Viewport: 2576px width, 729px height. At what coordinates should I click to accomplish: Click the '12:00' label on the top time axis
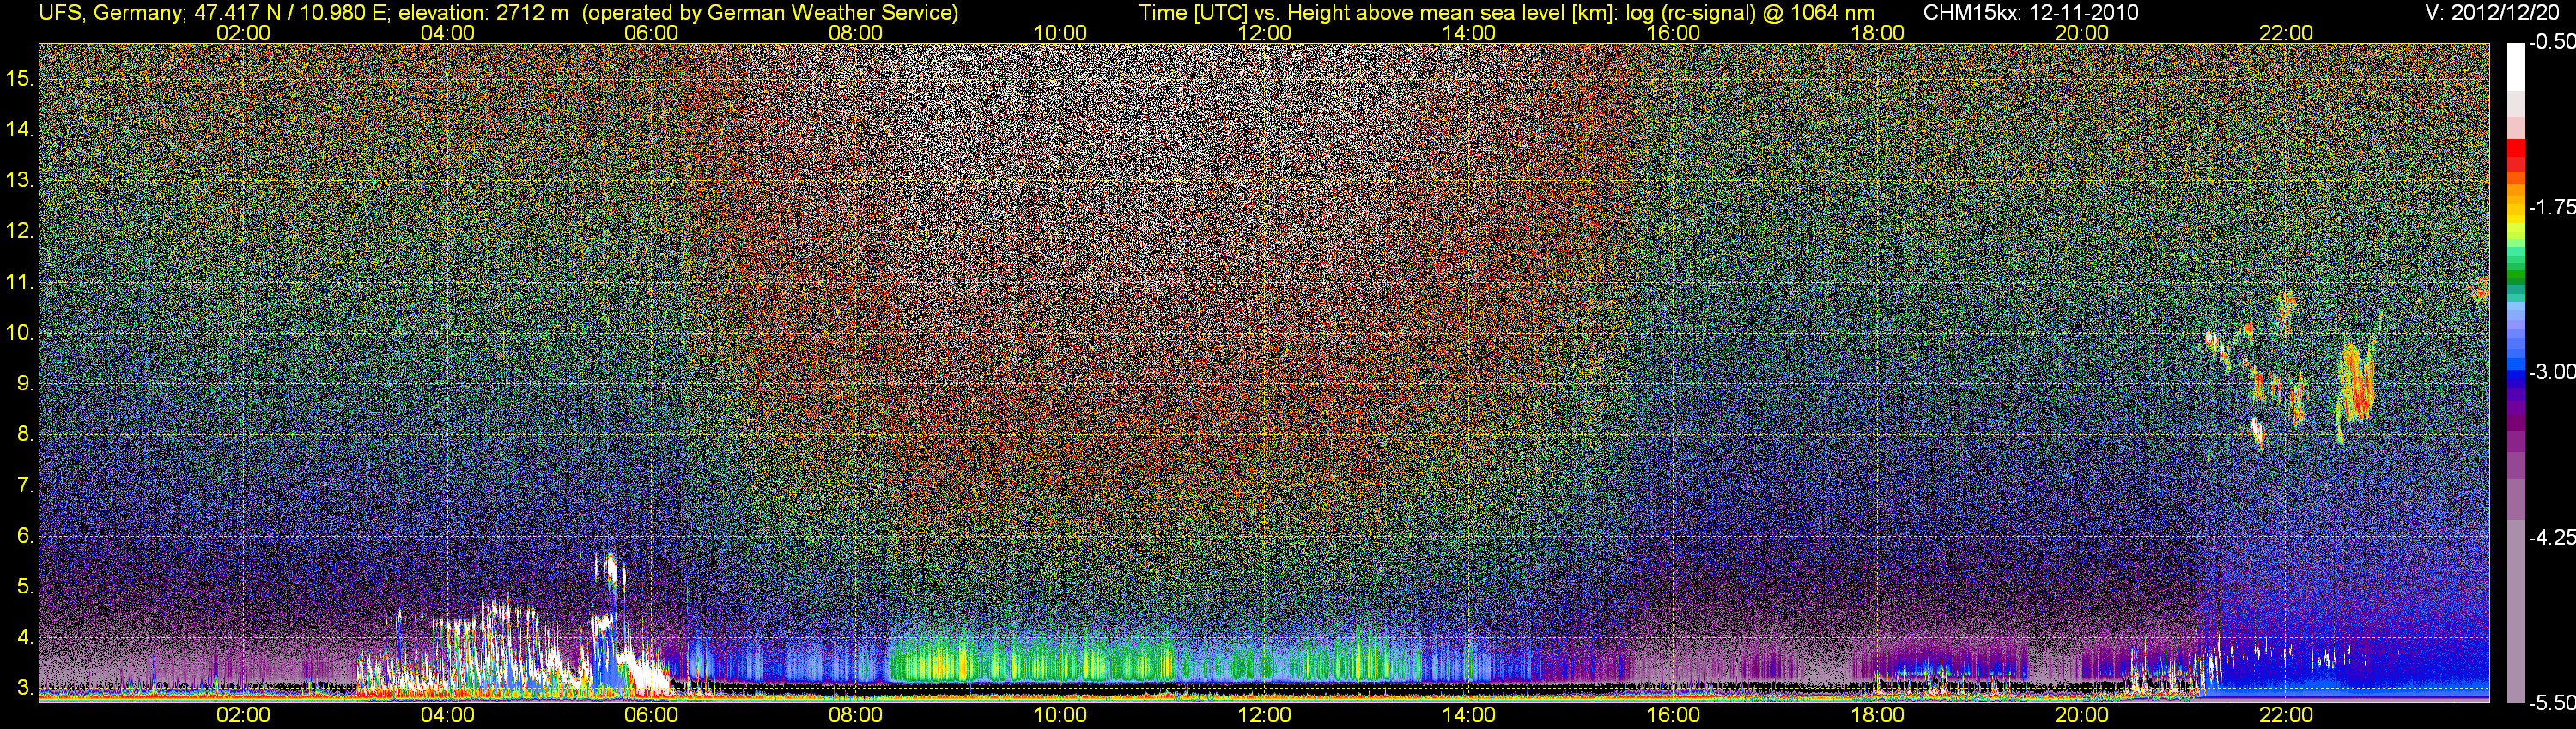(1264, 32)
